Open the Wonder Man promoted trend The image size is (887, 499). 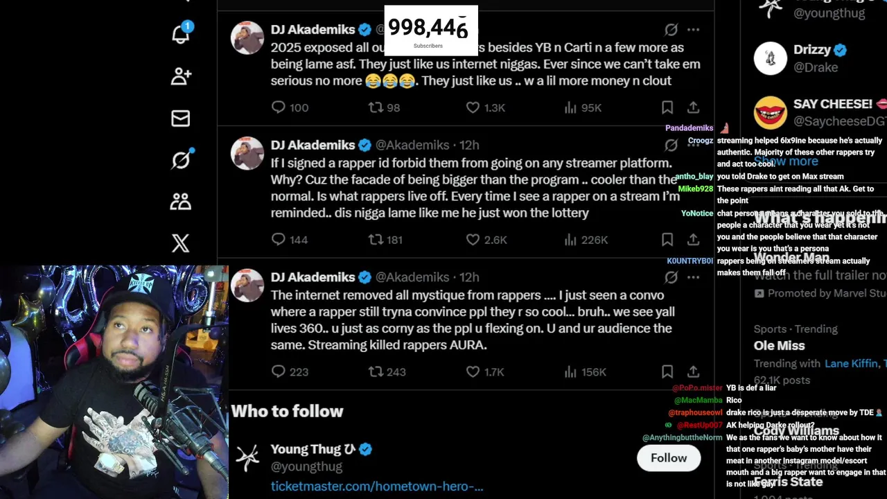[x=791, y=258]
